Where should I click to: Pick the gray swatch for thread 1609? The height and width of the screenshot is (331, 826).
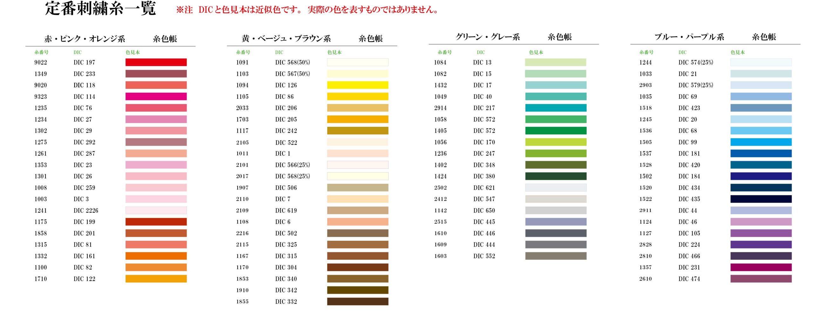pos(556,244)
